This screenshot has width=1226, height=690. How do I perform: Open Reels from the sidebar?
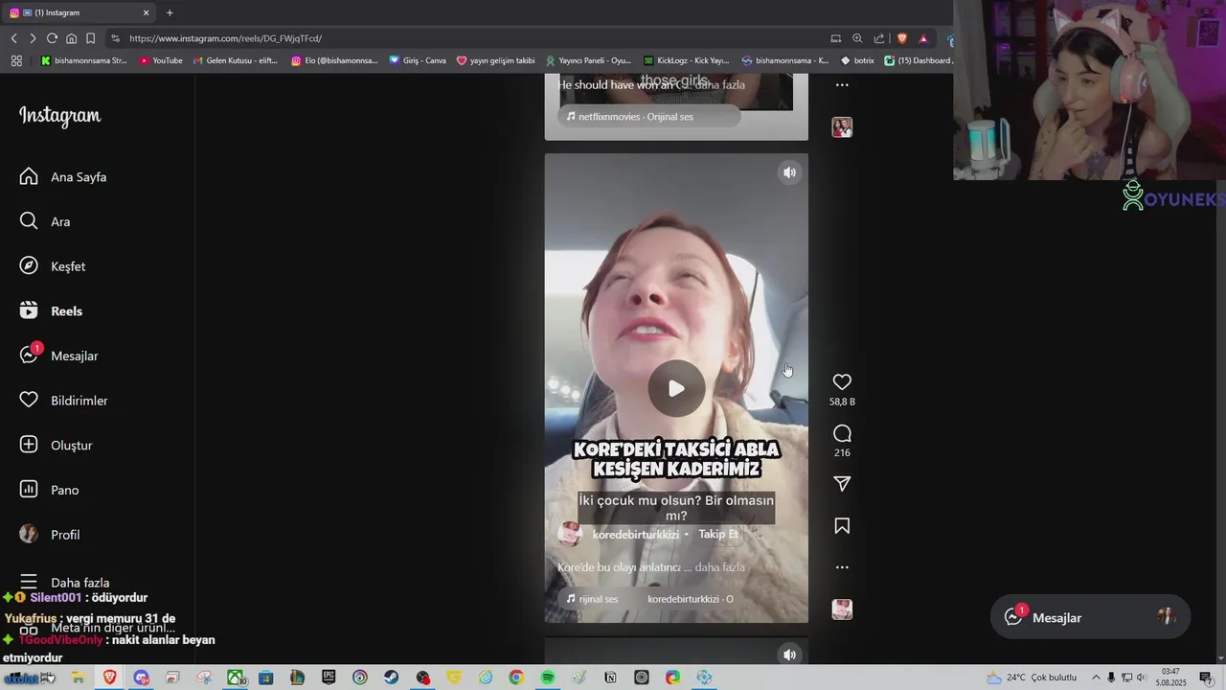[52, 311]
